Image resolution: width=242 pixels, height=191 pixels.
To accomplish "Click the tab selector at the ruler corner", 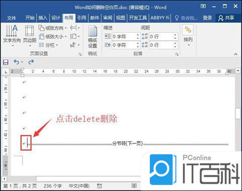I will point(6,72).
